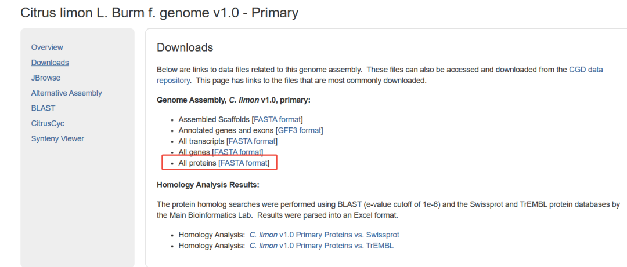Download All genes FASTA format file
627x267 pixels.
pyautogui.click(x=237, y=152)
